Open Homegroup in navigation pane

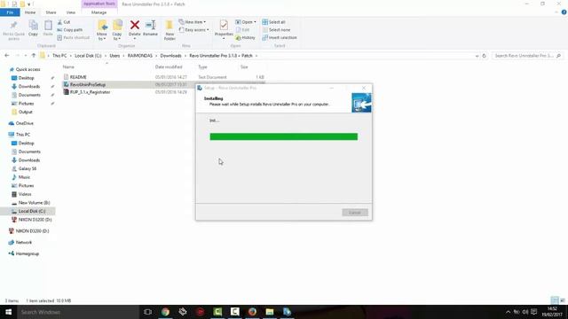click(x=28, y=254)
